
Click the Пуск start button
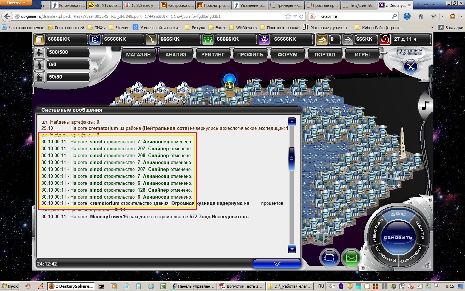[10, 286]
